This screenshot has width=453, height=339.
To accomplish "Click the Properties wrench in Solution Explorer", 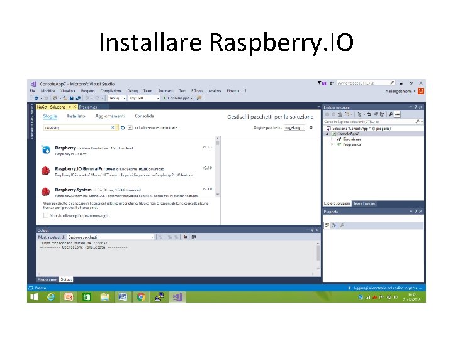I will click(390, 114).
